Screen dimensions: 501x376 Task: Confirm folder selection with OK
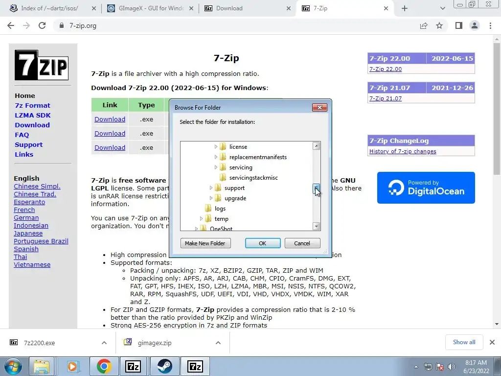(x=263, y=243)
